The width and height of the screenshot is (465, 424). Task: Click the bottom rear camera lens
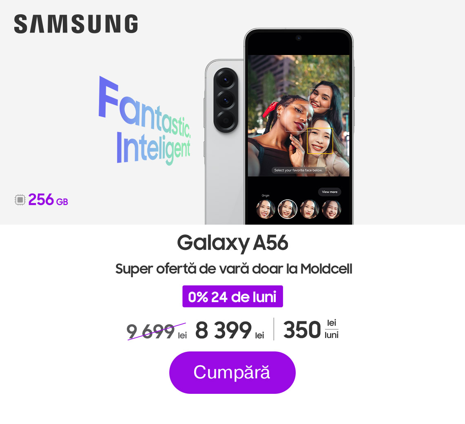pyautogui.click(x=226, y=120)
